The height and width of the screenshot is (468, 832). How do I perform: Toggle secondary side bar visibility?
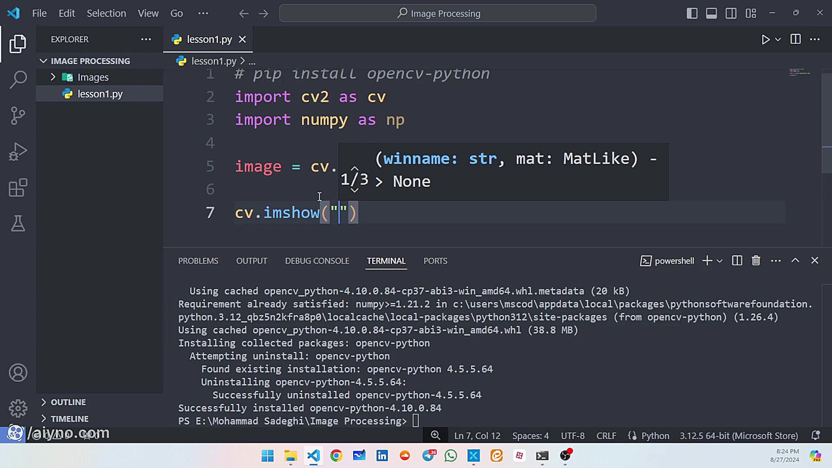(731, 13)
